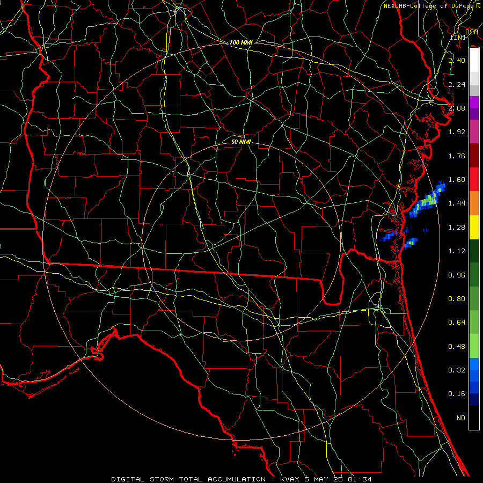Click the 0.80 legend value
The height and width of the screenshot is (483, 483).
click(457, 299)
